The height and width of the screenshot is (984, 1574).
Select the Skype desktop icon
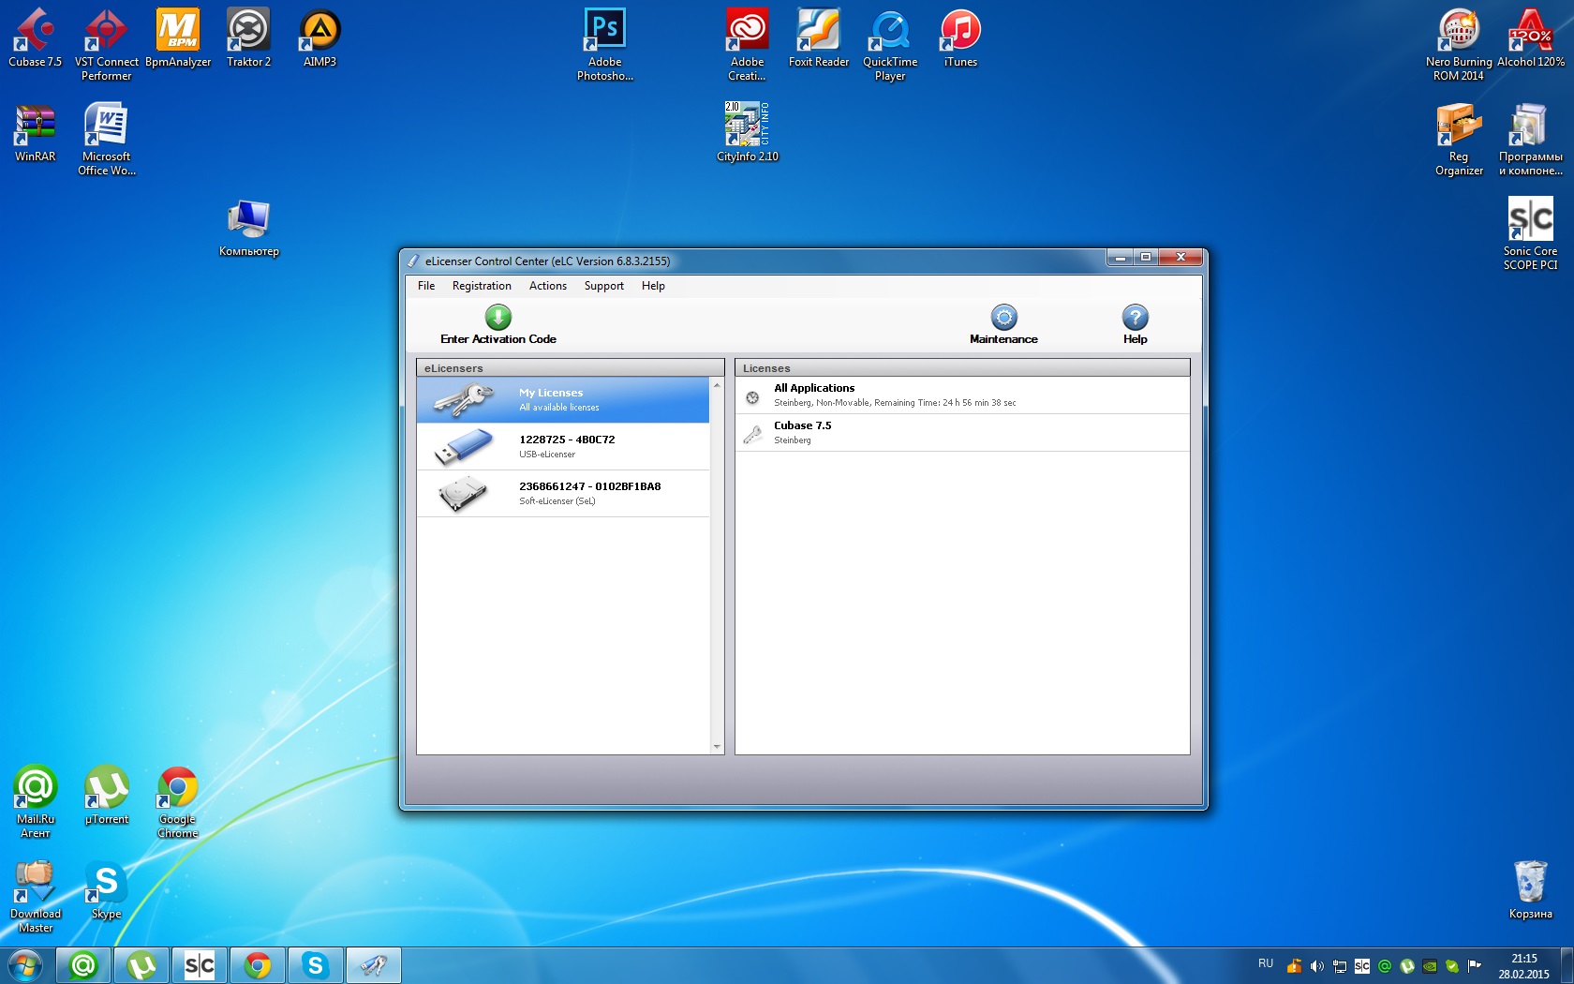pyautogui.click(x=107, y=890)
